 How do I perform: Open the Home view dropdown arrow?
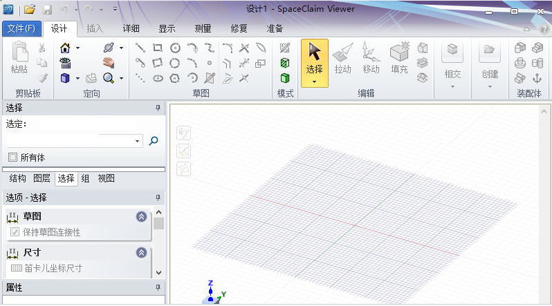[x=77, y=48]
